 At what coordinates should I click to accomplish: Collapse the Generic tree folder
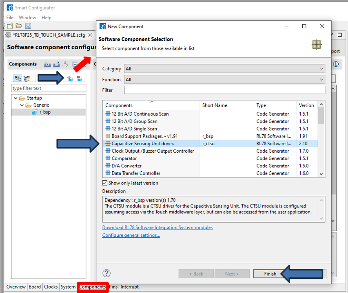pos(22,105)
